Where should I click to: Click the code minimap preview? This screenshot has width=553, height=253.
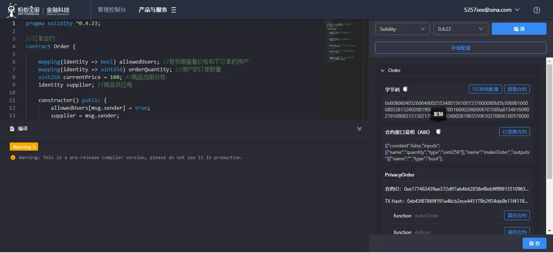341,40
